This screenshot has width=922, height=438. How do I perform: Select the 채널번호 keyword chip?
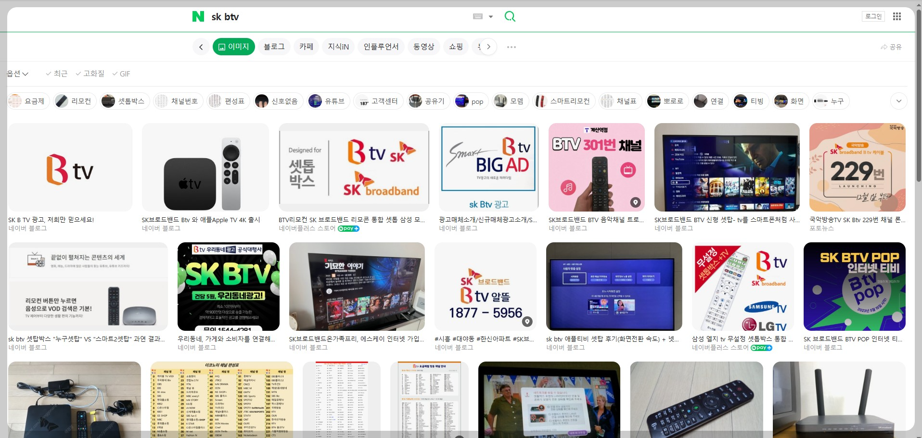click(x=179, y=101)
